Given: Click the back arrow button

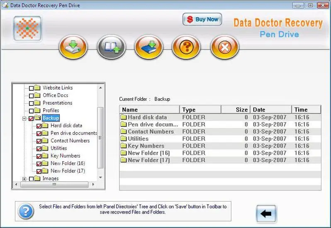Looking at the screenshot, I should pyautogui.click(x=266, y=213).
